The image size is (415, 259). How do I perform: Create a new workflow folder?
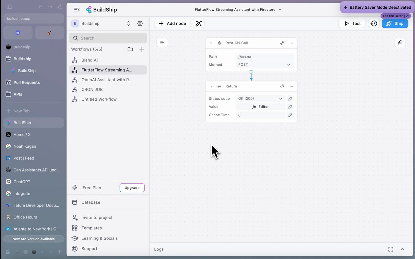(x=130, y=49)
